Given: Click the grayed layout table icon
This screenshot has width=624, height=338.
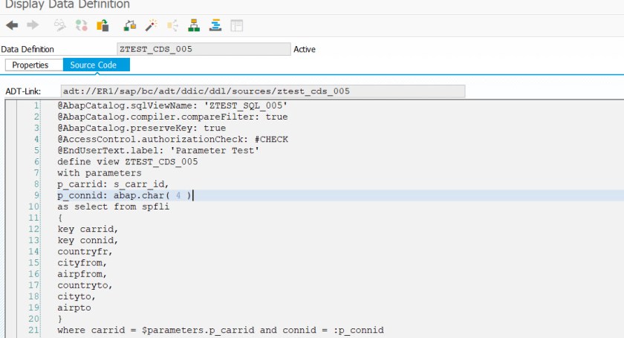Looking at the screenshot, I should (236, 25).
